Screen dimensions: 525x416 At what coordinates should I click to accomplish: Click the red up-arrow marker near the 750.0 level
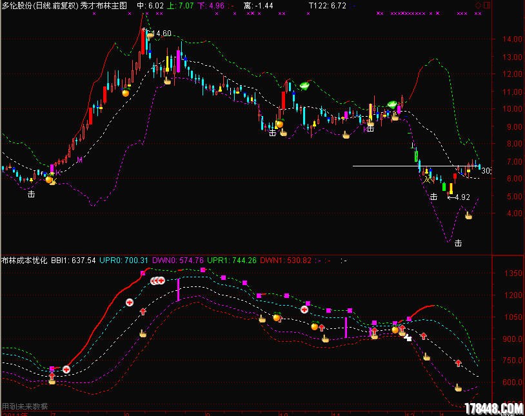(x=458, y=362)
